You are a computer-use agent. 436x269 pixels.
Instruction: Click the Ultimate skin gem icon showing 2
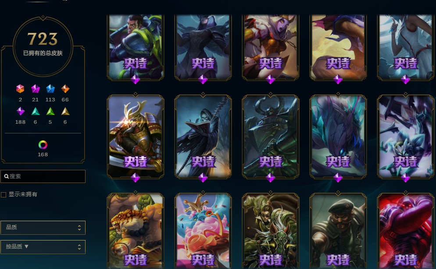pos(20,89)
